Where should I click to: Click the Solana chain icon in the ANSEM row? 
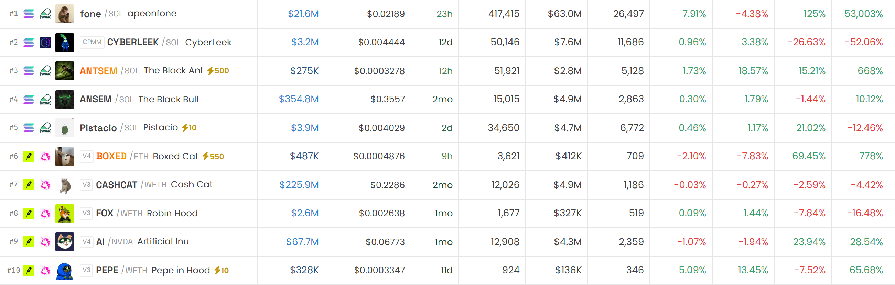[x=29, y=100]
